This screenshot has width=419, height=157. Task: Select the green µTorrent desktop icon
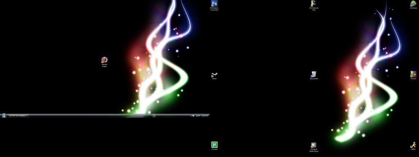214,145
